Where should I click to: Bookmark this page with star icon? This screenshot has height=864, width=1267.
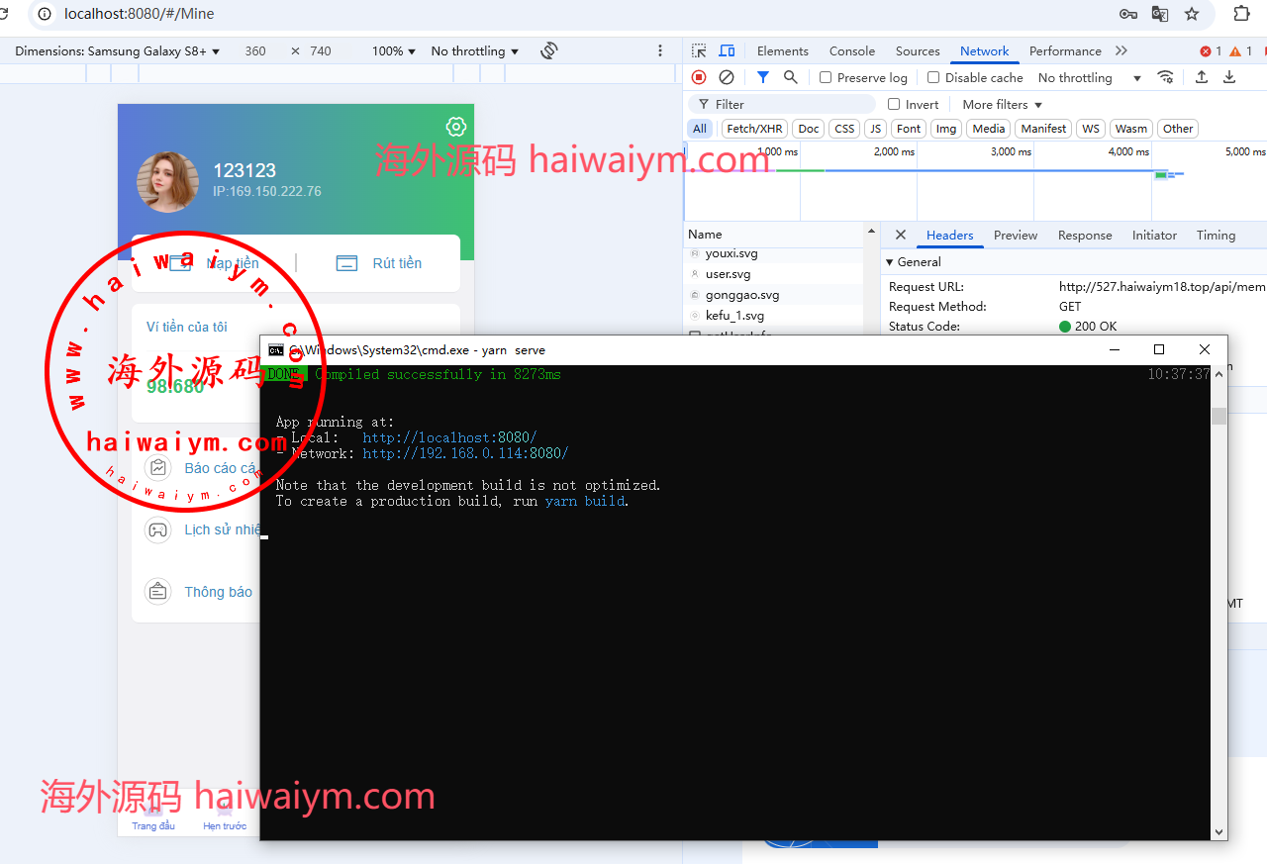(1192, 14)
